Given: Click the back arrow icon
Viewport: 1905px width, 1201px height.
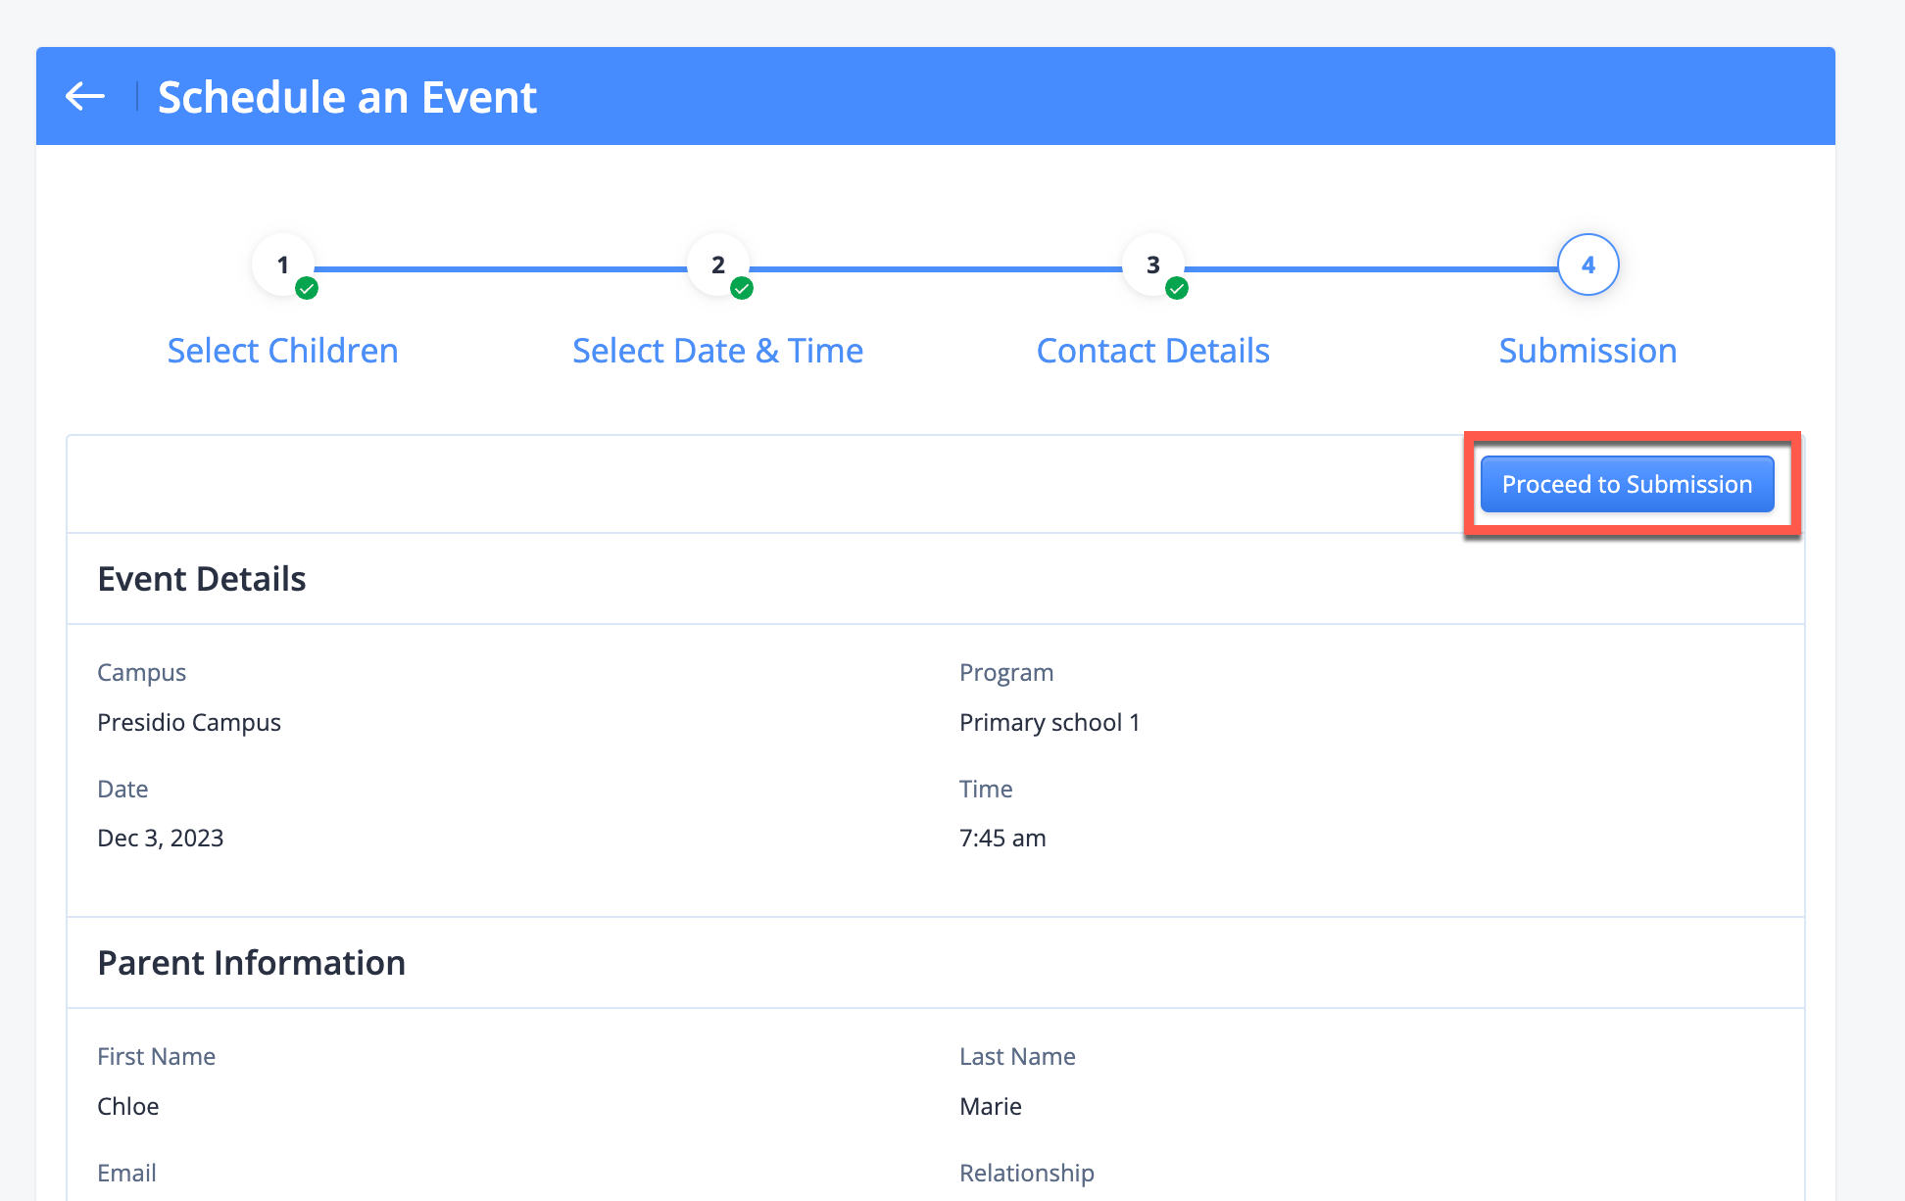Looking at the screenshot, I should coord(85,96).
